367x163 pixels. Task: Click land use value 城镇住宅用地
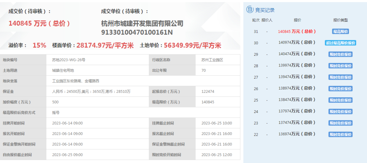(63, 70)
